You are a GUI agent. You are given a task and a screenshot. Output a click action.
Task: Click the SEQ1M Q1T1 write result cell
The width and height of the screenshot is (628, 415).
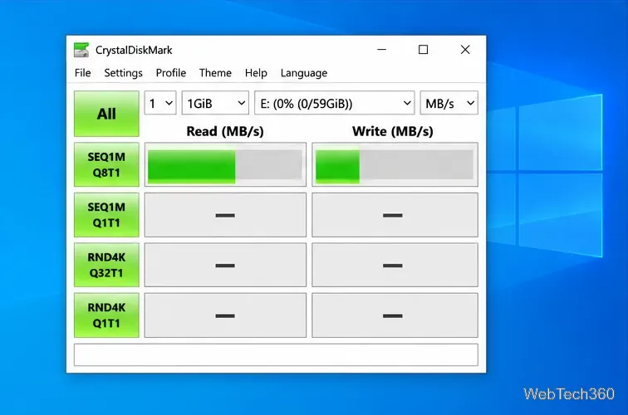click(x=395, y=215)
